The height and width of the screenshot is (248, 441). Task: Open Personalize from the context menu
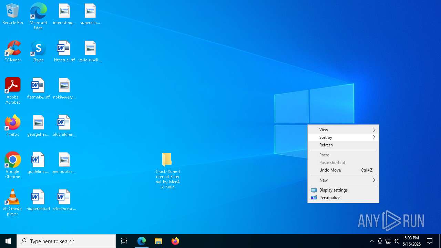[x=343, y=198]
